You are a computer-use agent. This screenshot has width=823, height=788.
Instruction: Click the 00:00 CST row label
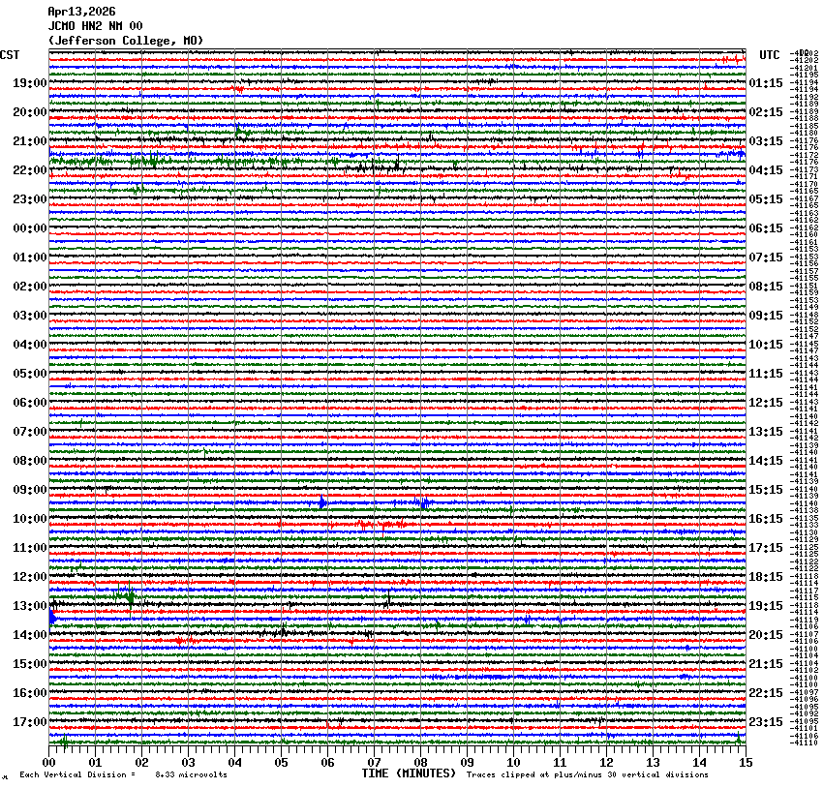coord(30,228)
